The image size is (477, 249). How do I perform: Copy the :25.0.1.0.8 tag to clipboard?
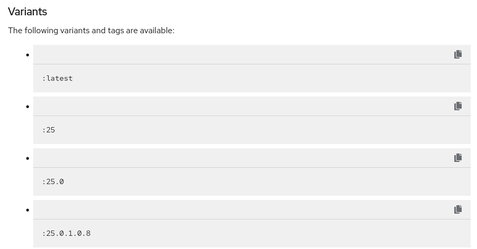point(458,209)
